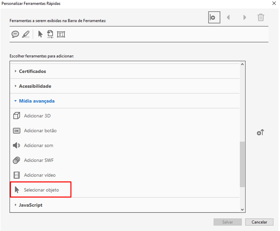The image size is (280, 231).
Task: Click the move left arrow icon
Action: (x=228, y=18)
